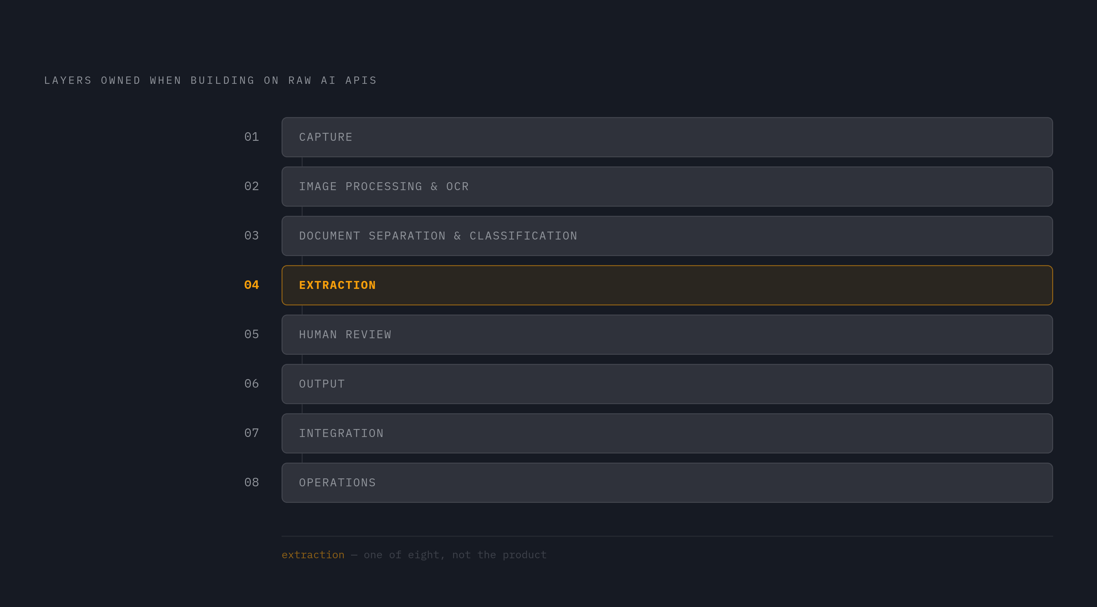This screenshot has height=607, width=1097.
Task: Select the OUTPUT layer box
Action: click(x=667, y=384)
